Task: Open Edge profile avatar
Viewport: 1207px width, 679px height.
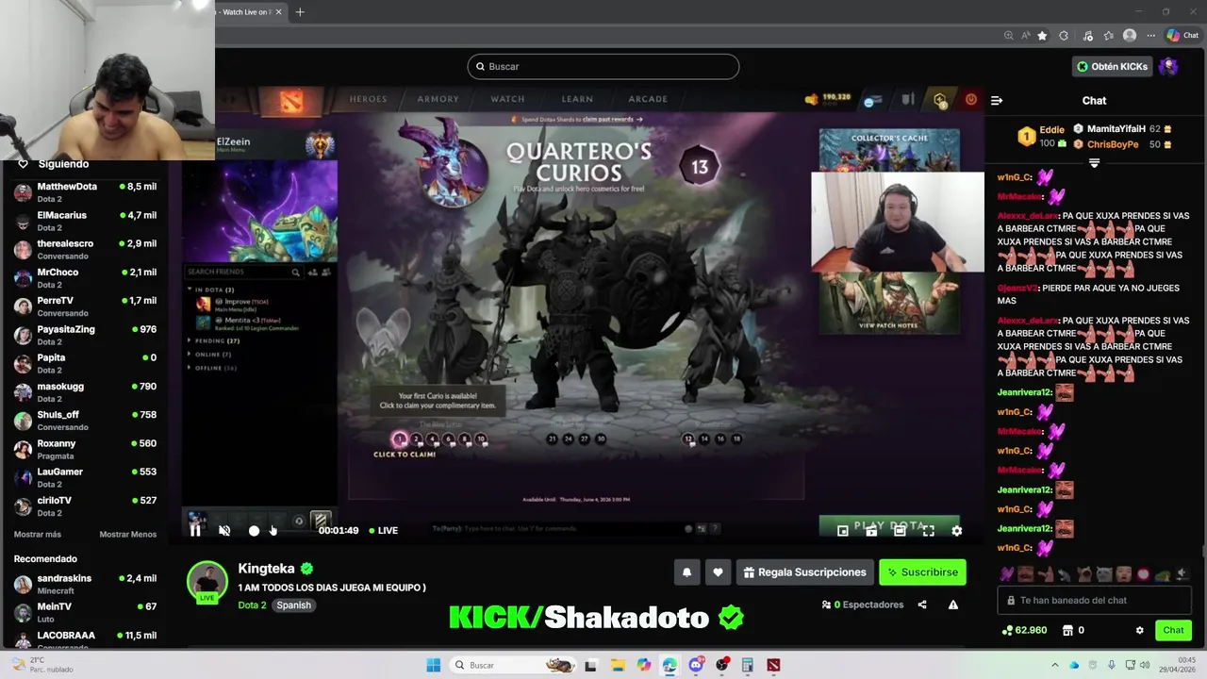Action: click(1130, 36)
